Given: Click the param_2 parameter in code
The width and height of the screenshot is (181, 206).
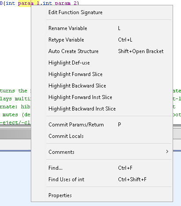Looking at the screenshot, I should pos(66,3).
